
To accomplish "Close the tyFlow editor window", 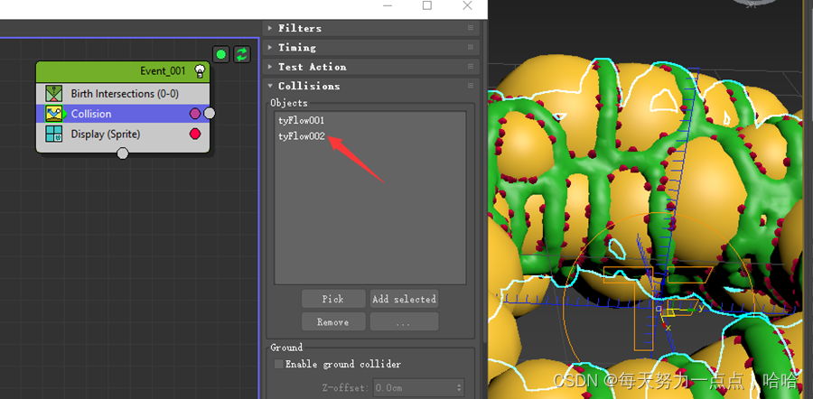I will click(x=467, y=5).
